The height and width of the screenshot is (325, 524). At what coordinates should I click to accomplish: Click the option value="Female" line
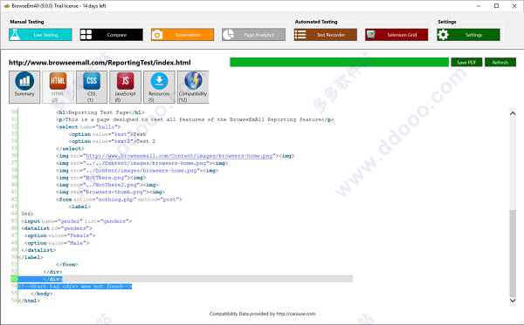(59, 235)
